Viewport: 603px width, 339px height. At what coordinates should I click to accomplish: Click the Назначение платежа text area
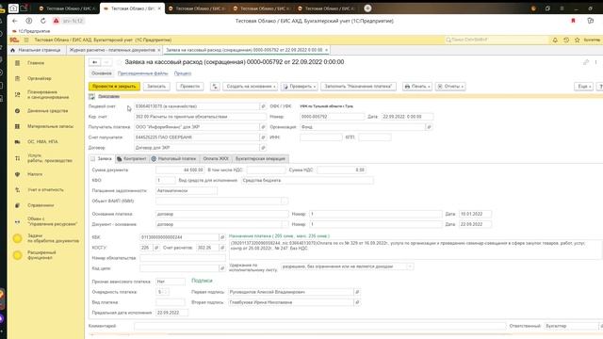[416, 249]
